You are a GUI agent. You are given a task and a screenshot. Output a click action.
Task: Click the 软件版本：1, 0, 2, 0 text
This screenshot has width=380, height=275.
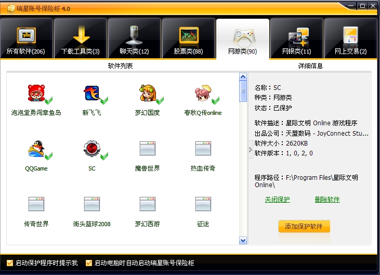tap(283, 153)
